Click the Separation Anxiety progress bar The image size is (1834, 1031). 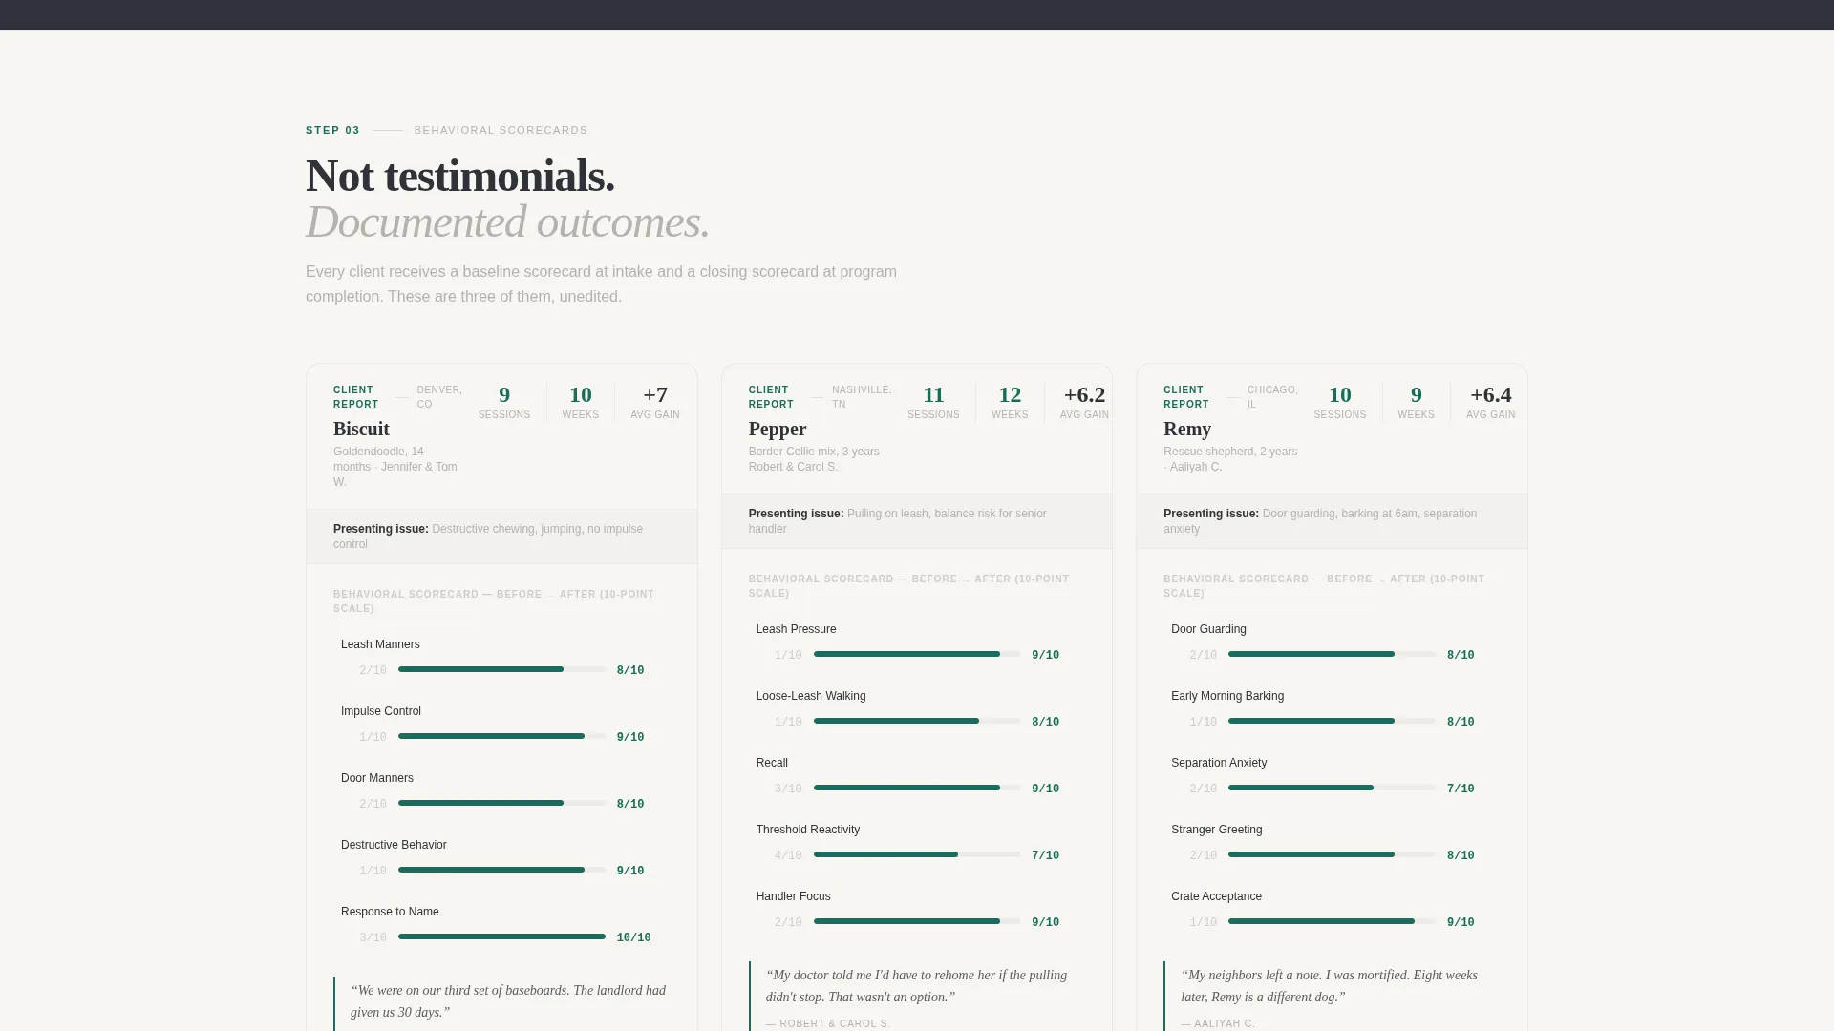tap(1332, 788)
